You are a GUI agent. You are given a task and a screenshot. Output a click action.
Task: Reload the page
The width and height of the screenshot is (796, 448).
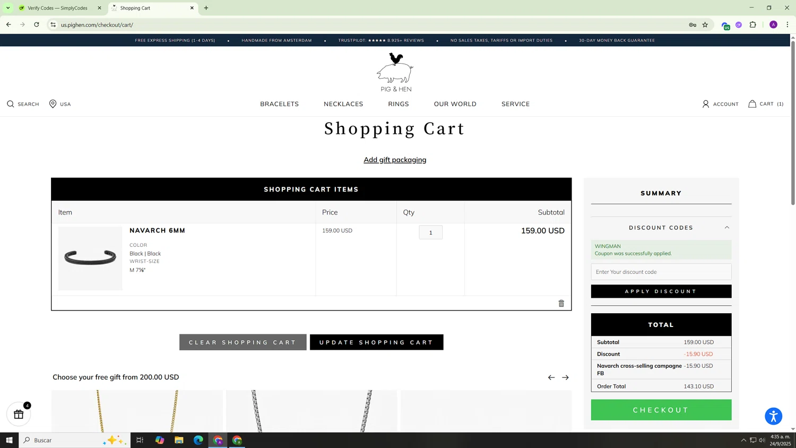pyautogui.click(x=37, y=24)
